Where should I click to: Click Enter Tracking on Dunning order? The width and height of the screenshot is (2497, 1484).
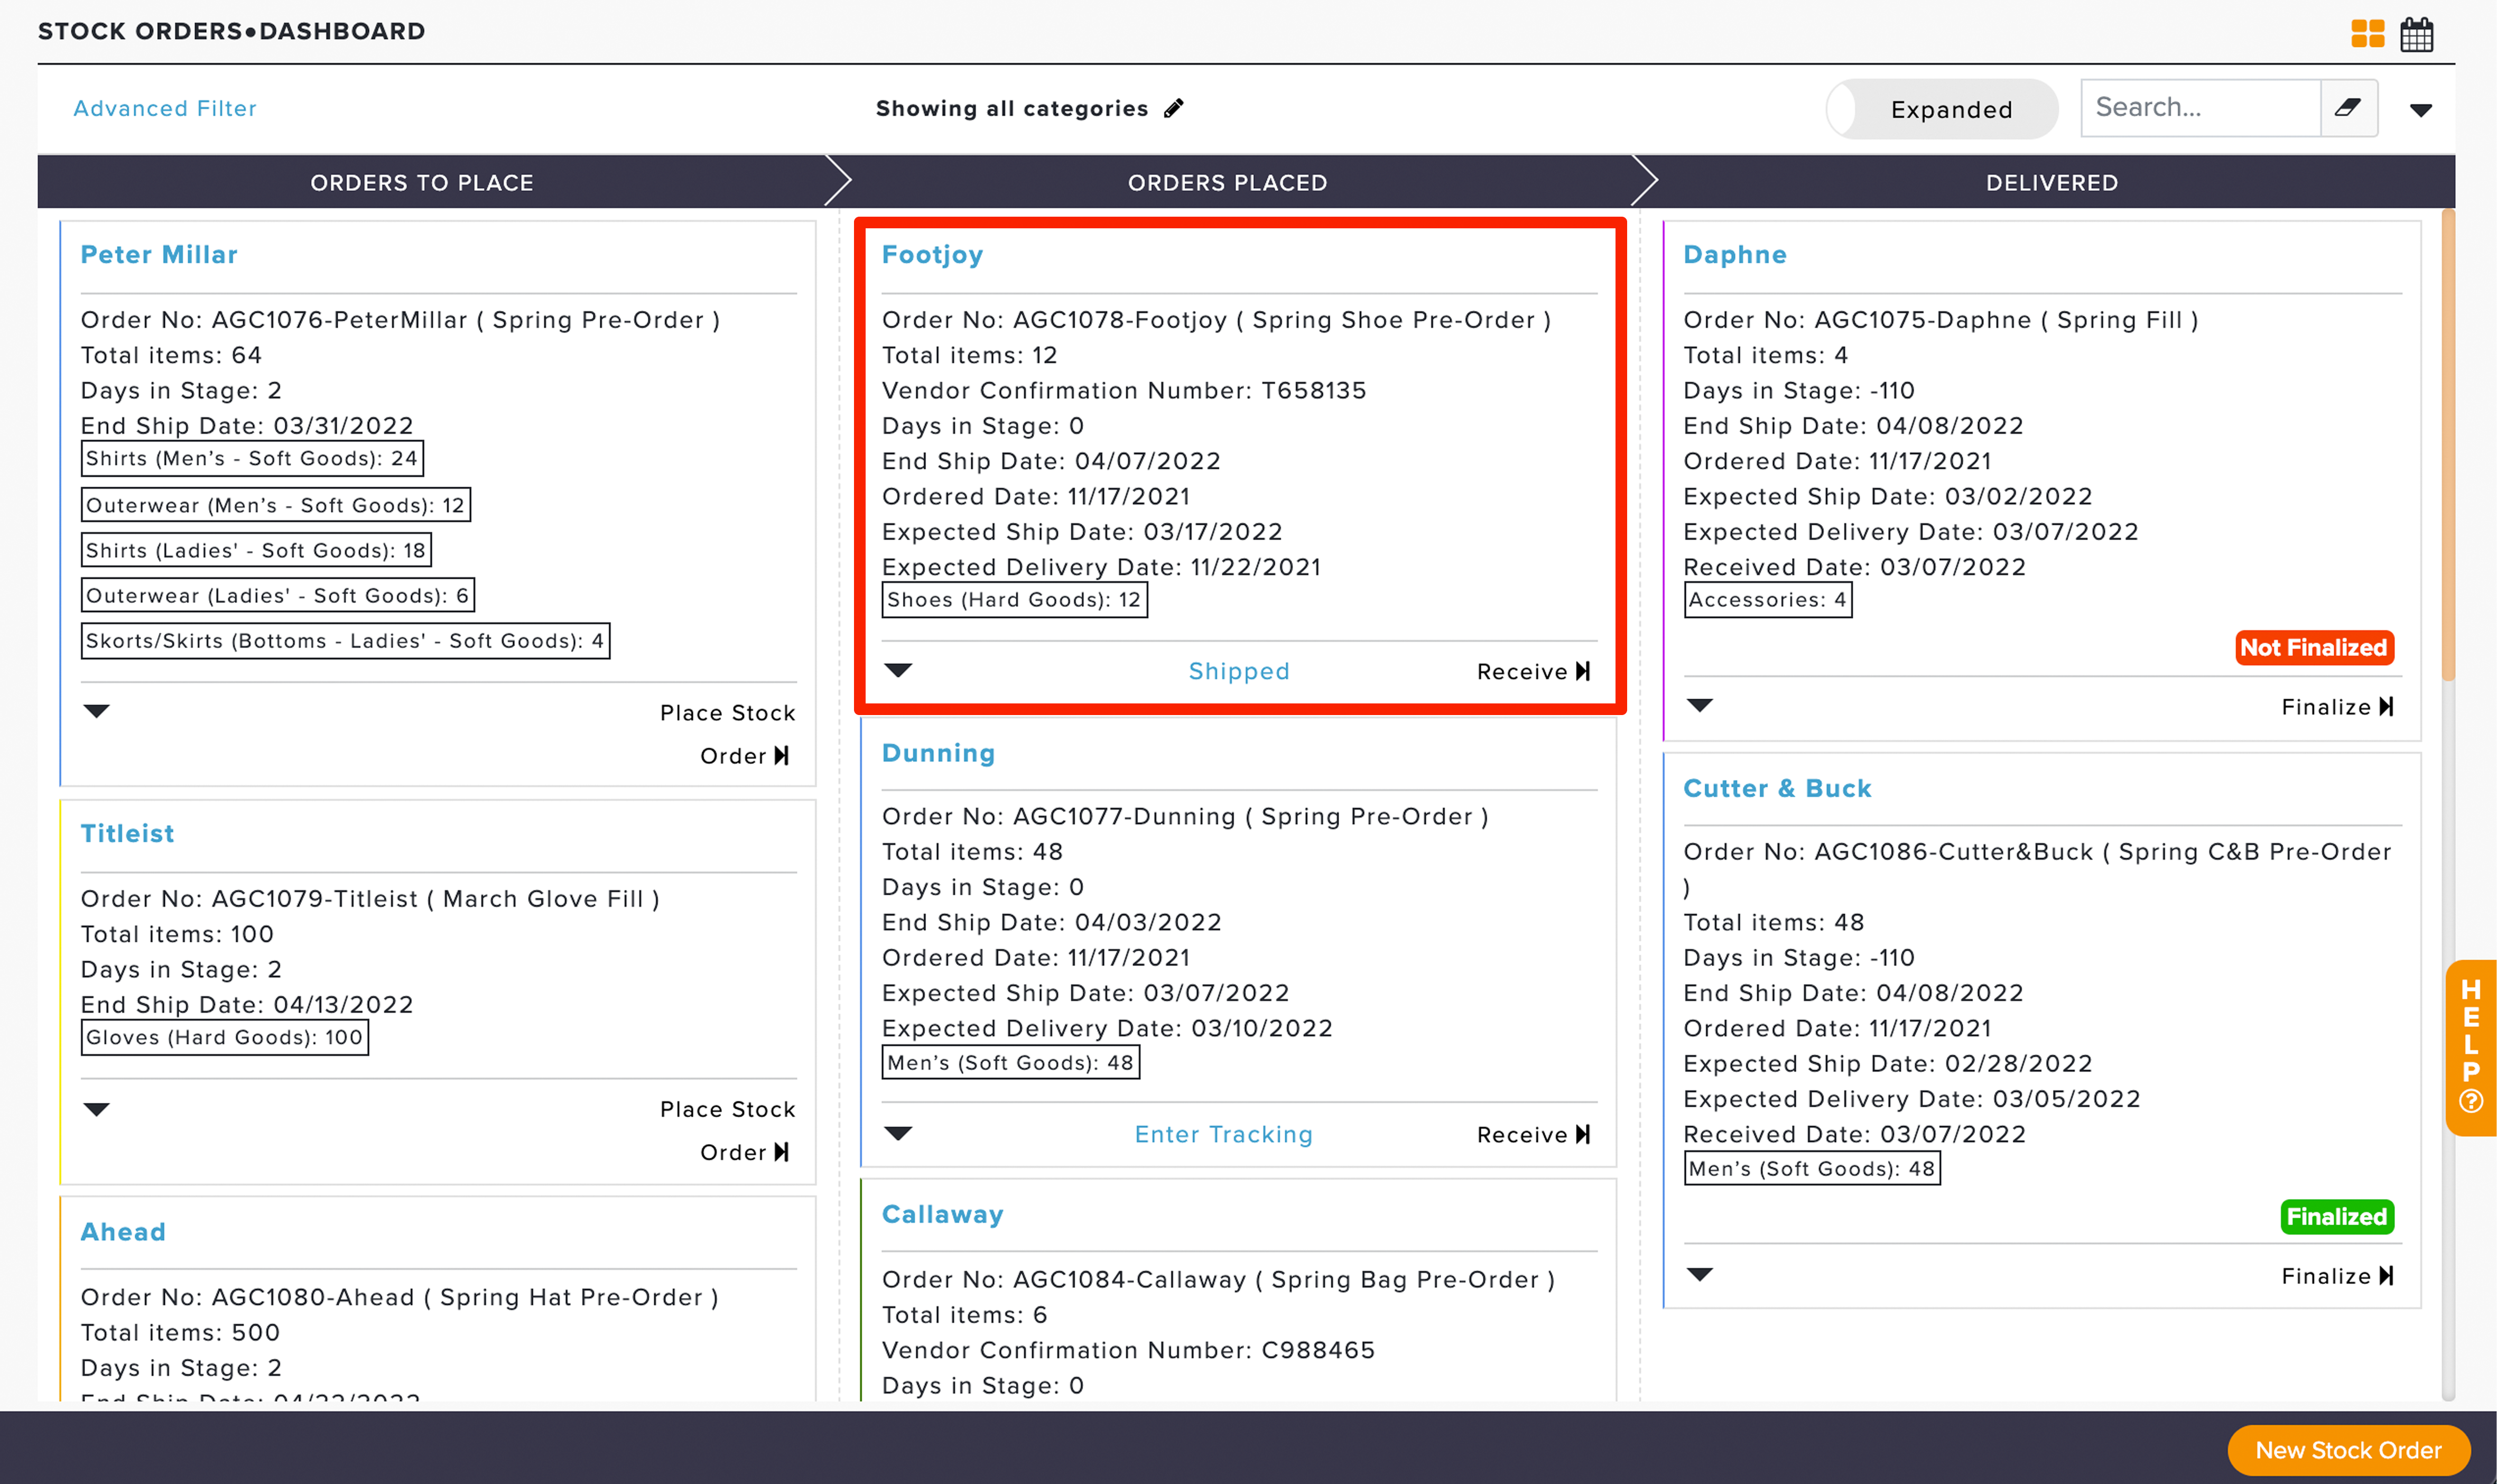pos(1223,1134)
